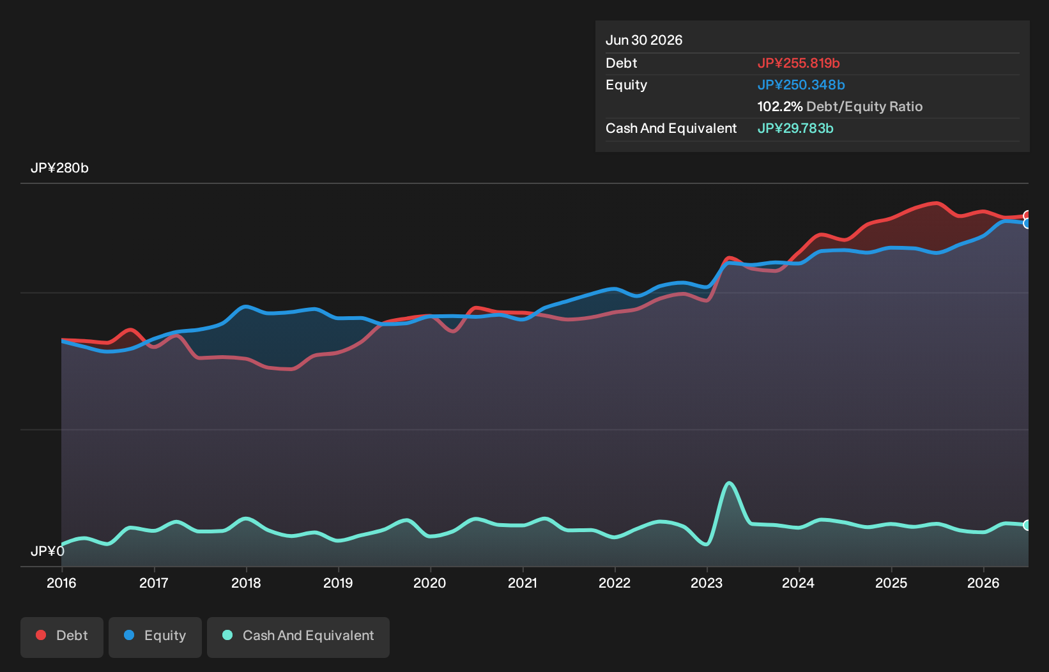The width and height of the screenshot is (1049, 672).
Task: Click the 2016 x-axis label
Action: click(x=61, y=583)
